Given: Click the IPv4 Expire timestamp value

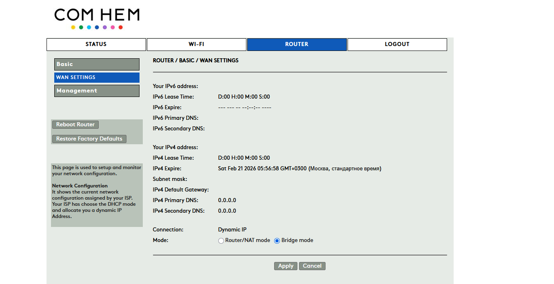Looking at the screenshot, I should click(299, 169).
